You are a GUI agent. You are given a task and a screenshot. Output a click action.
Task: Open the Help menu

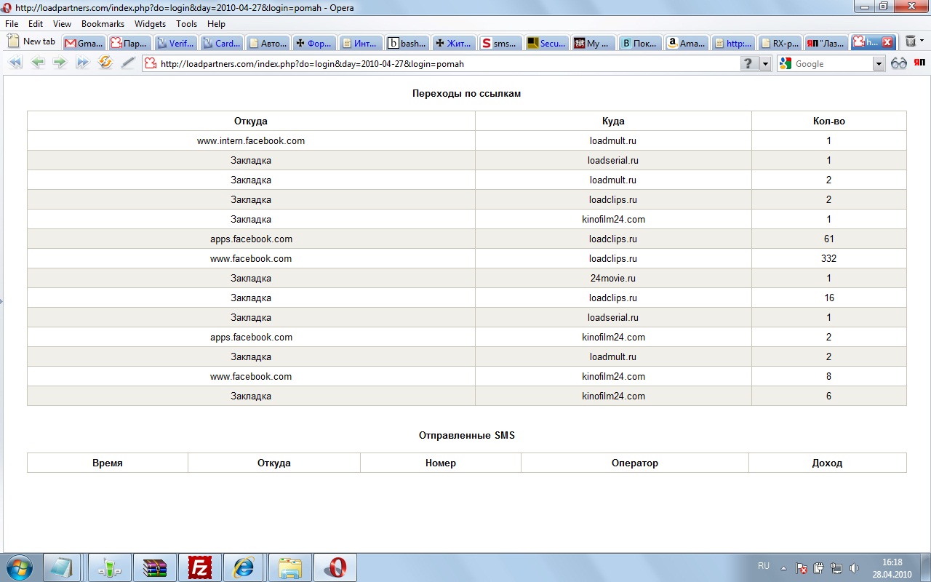(x=216, y=24)
